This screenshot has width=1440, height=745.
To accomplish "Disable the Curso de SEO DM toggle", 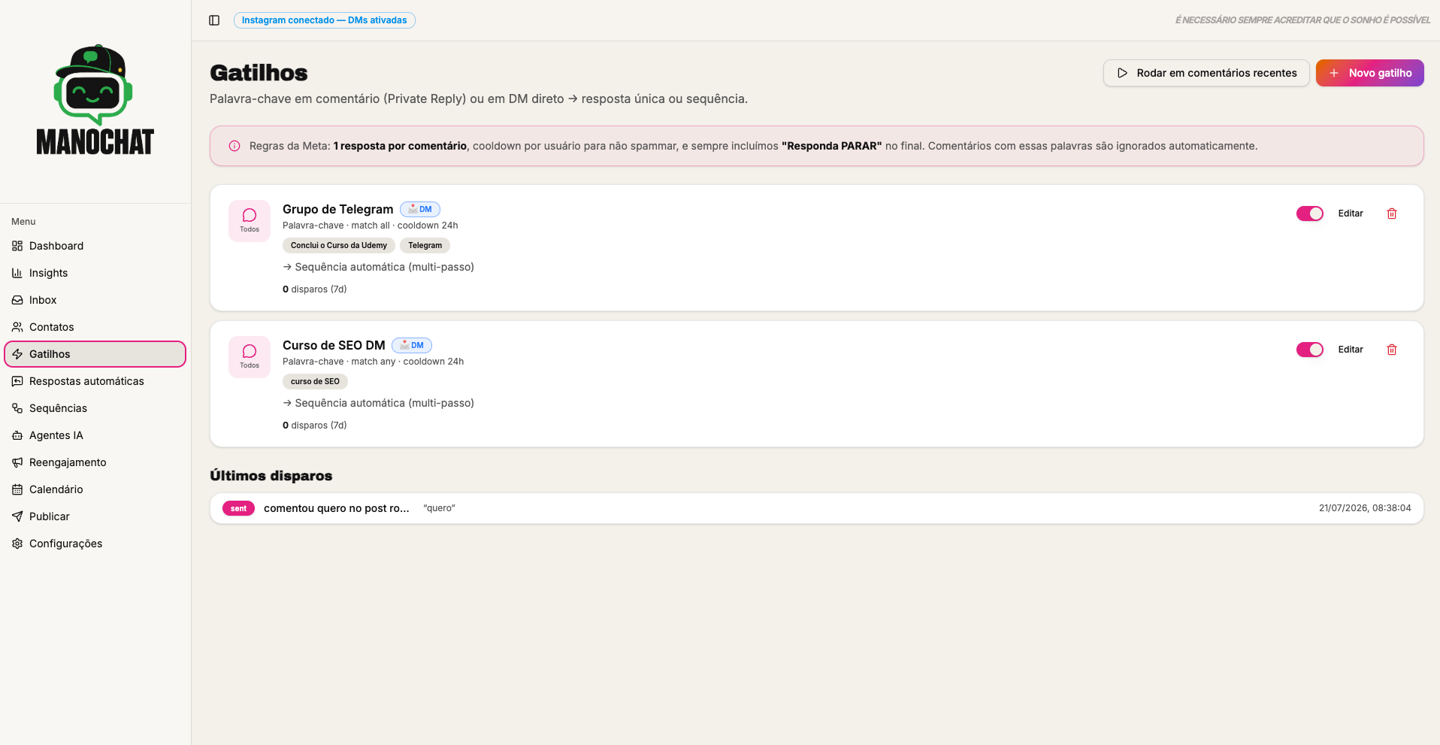I will (1310, 350).
